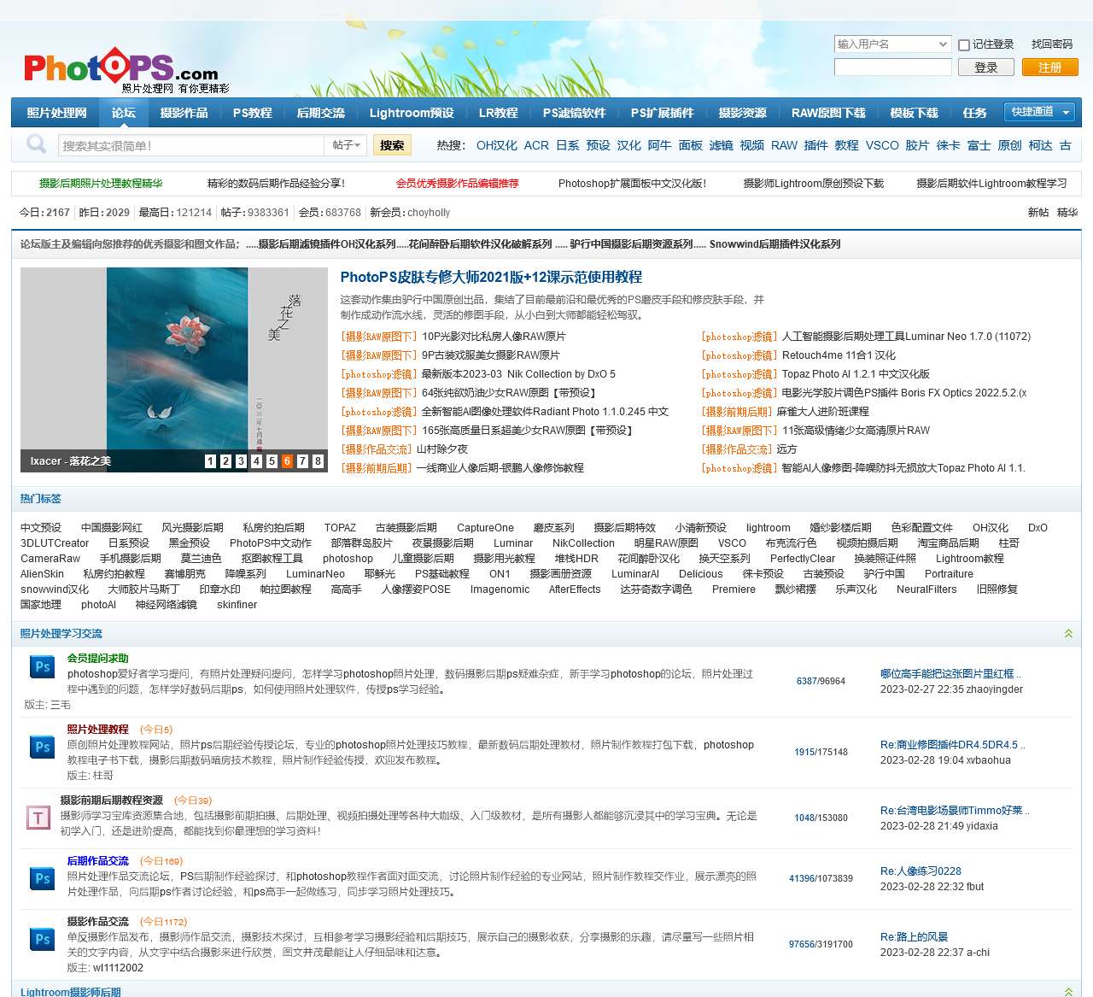
Task: Focus the password input field
Action: click(x=892, y=67)
